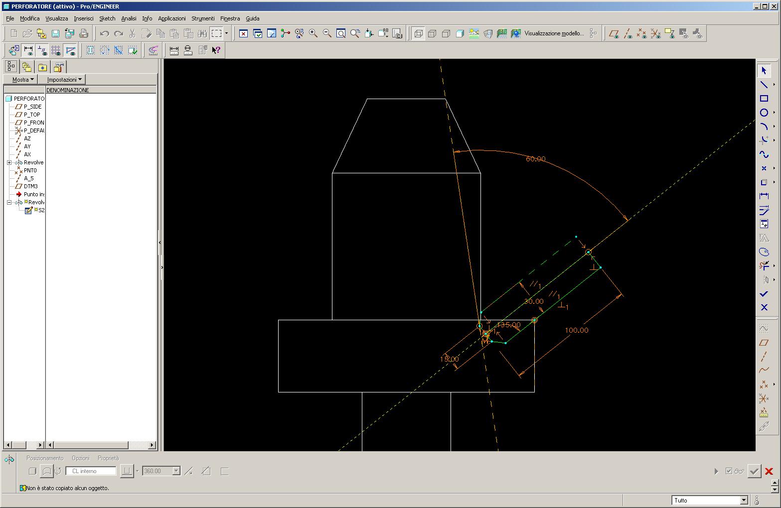Open the Posizionamento panel
The width and height of the screenshot is (781, 508).
click(x=45, y=458)
